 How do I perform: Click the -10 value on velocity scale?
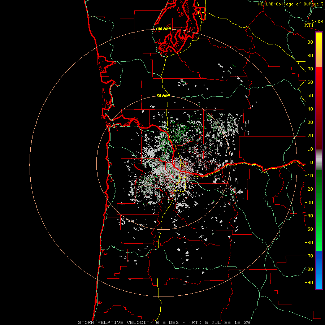coord(309,176)
